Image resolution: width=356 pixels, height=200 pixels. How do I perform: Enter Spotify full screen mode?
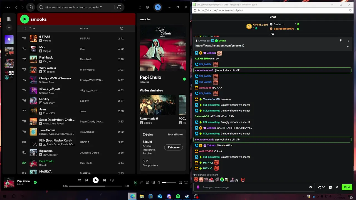pyautogui.click(x=186, y=182)
